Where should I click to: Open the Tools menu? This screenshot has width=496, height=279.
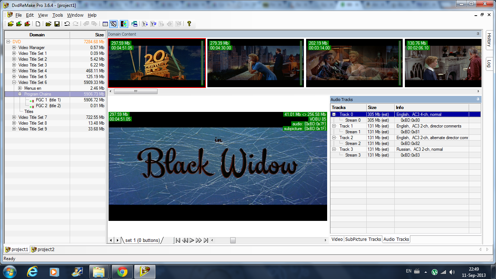coord(57,15)
